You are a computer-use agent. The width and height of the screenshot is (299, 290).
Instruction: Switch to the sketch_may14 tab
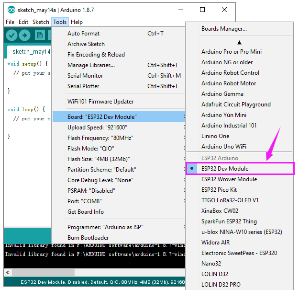(29, 52)
